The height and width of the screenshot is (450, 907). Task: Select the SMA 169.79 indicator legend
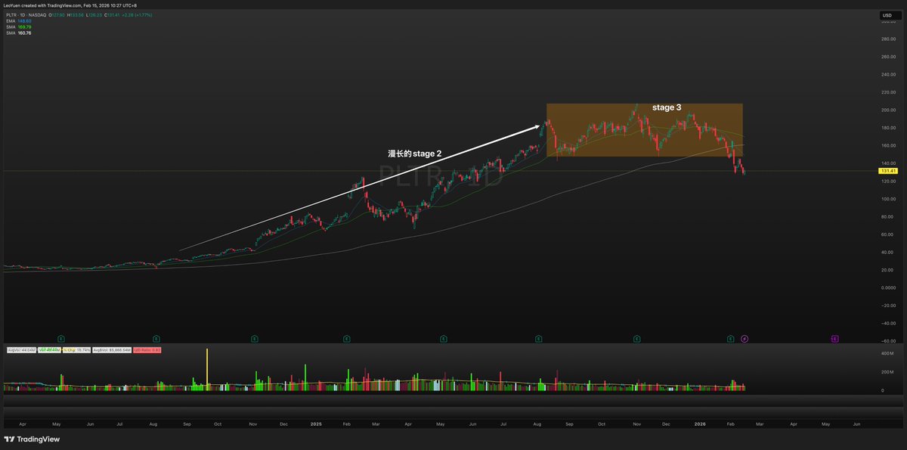pyautogui.click(x=17, y=27)
